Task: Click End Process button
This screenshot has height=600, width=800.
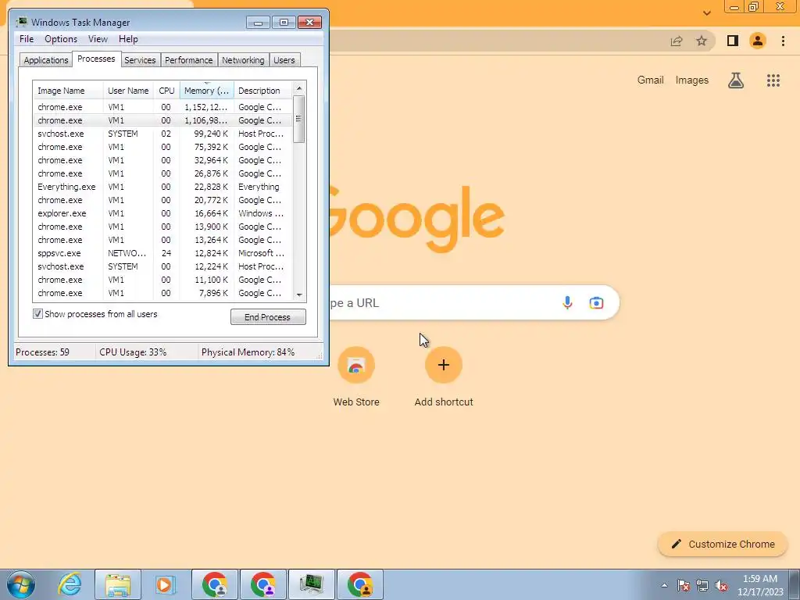Action: click(268, 317)
